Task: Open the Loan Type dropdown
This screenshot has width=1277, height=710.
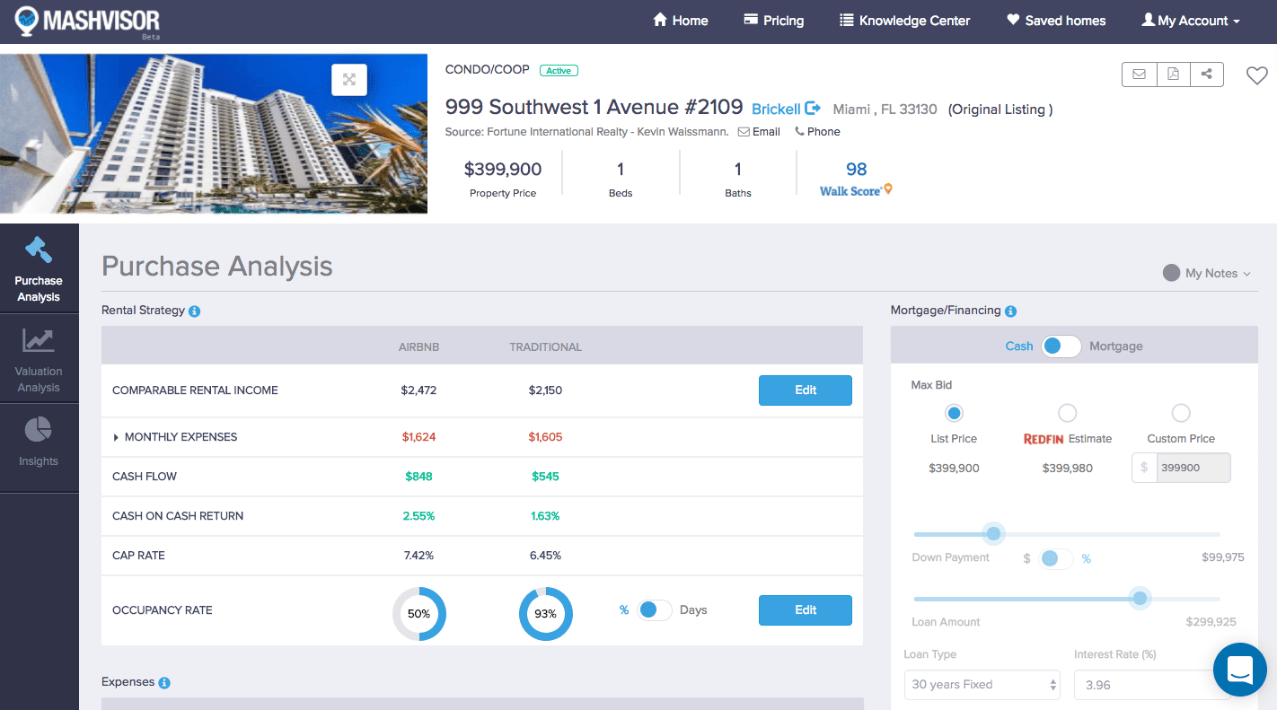Action: pos(982,685)
